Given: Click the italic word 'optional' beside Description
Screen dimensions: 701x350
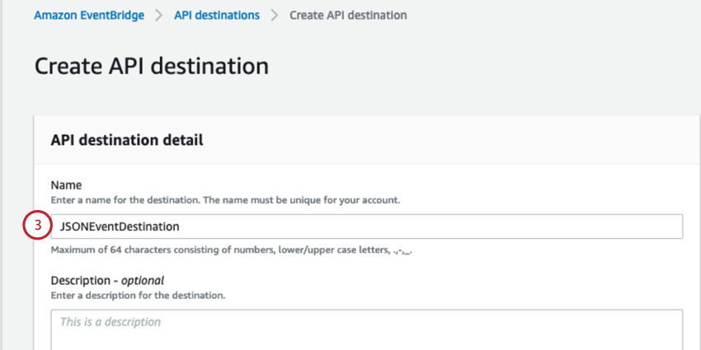Looking at the screenshot, I should point(143,280).
